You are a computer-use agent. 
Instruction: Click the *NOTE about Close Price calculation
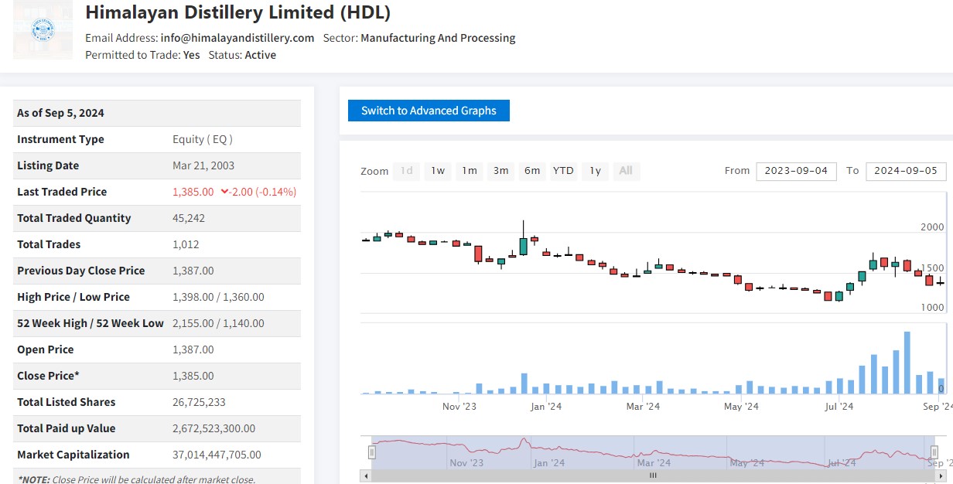[x=135, y=479]
